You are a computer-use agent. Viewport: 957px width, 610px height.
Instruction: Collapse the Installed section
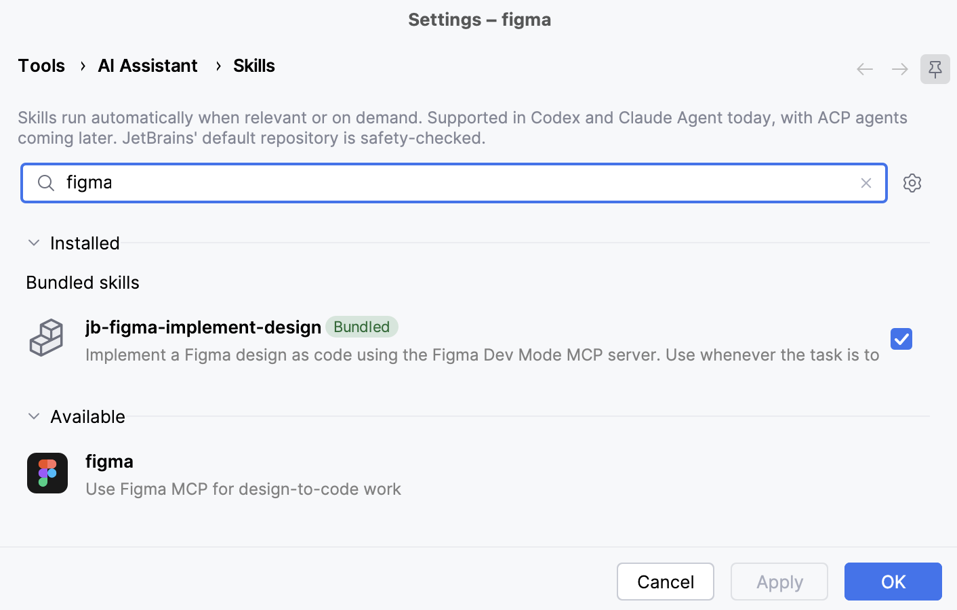click(34, 243)
